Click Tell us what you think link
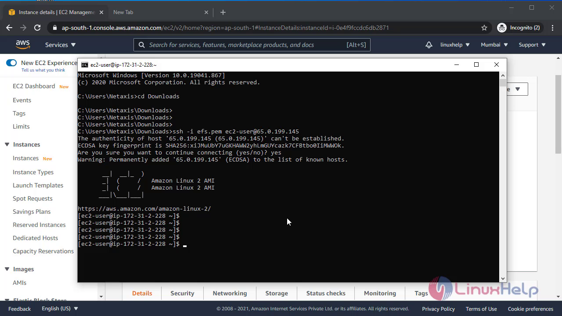Screen dimensions: 562x316 pos(43,70)
